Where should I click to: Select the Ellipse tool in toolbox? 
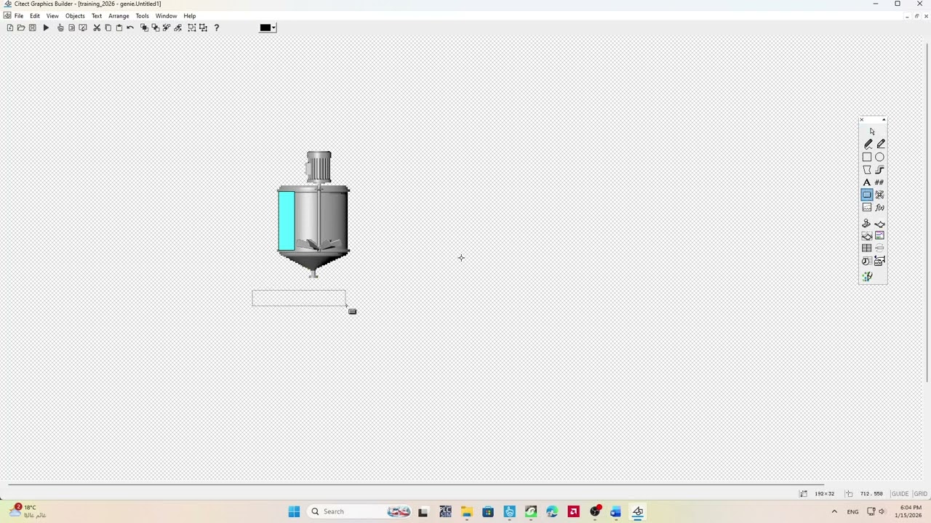[880, 157]
